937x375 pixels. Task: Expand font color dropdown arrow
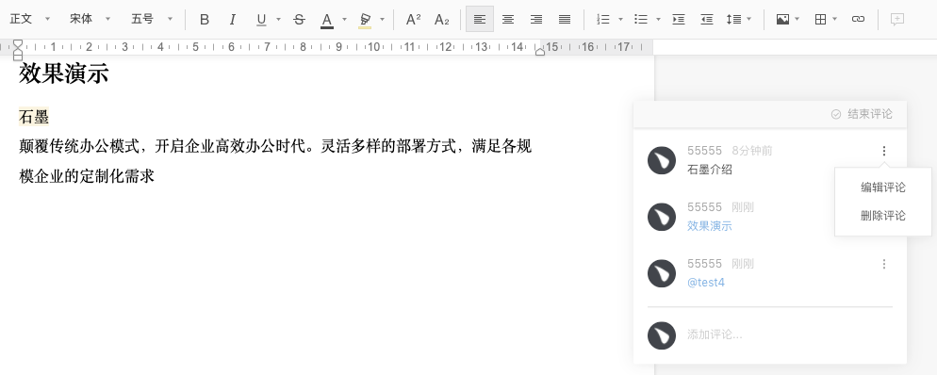click(344, 19)
